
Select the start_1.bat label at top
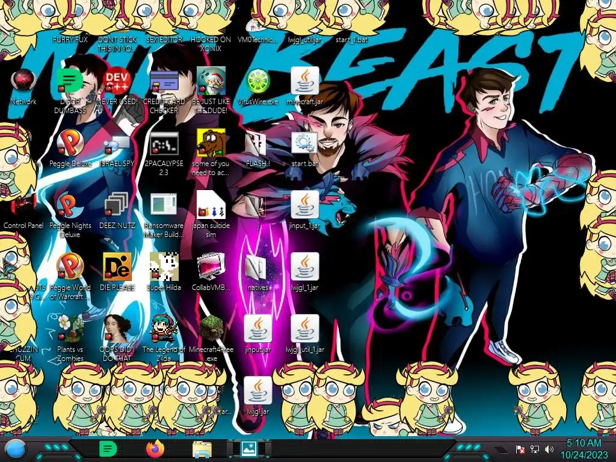click(x=351, y=40)
